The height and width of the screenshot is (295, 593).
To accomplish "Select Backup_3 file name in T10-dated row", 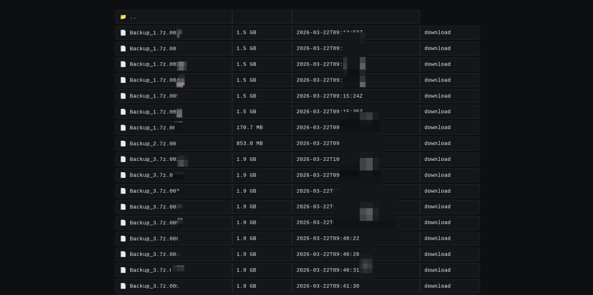I will (154, 160).
